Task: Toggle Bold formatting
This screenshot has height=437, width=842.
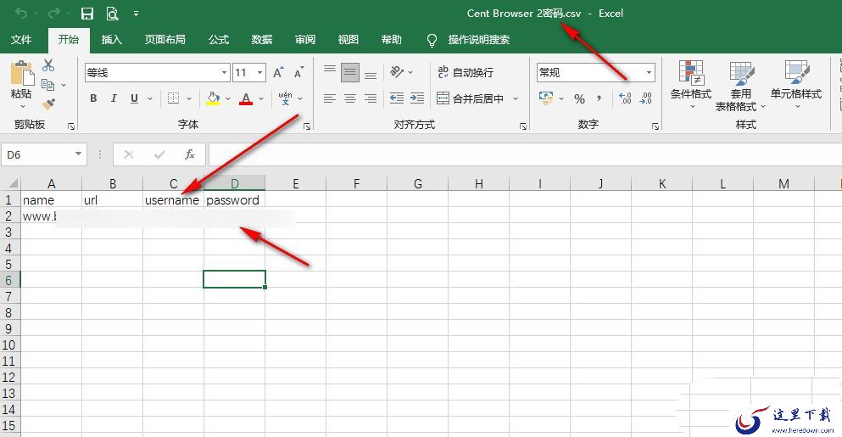Action: pyautogui.click(x=93, y=98)
